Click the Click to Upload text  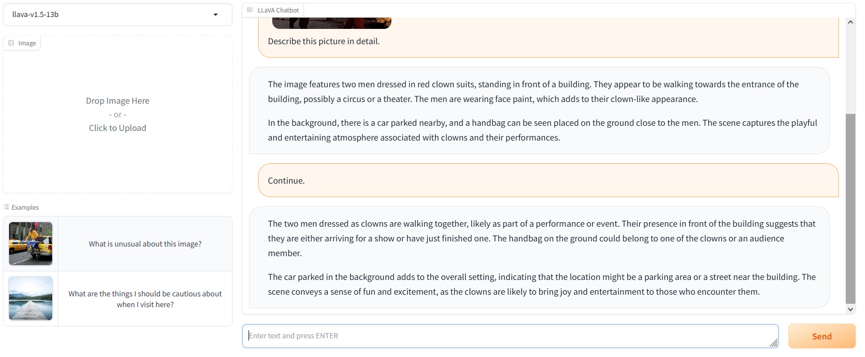(117, 128)
